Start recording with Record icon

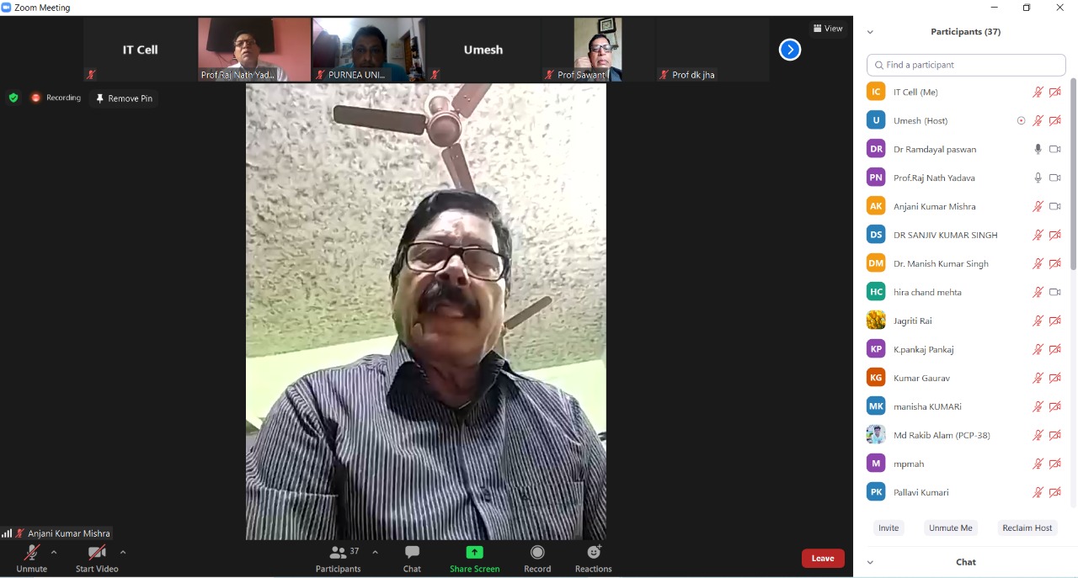point(537,553)
